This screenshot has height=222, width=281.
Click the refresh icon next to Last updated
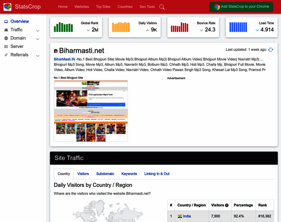coord(271,50)
